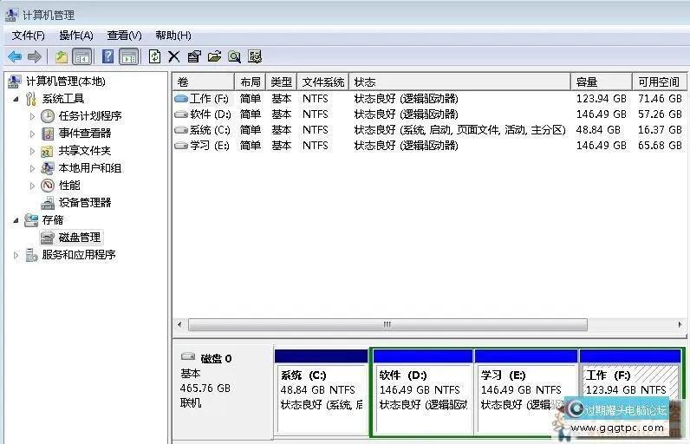Click the 48.84 GB capacity cell
Viewport: 690px width, 444px height.
[x=598, y=130]
